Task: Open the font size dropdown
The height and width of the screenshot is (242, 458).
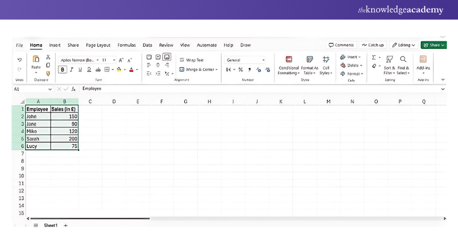Action: pyautogui.click(x=113, y=60)
